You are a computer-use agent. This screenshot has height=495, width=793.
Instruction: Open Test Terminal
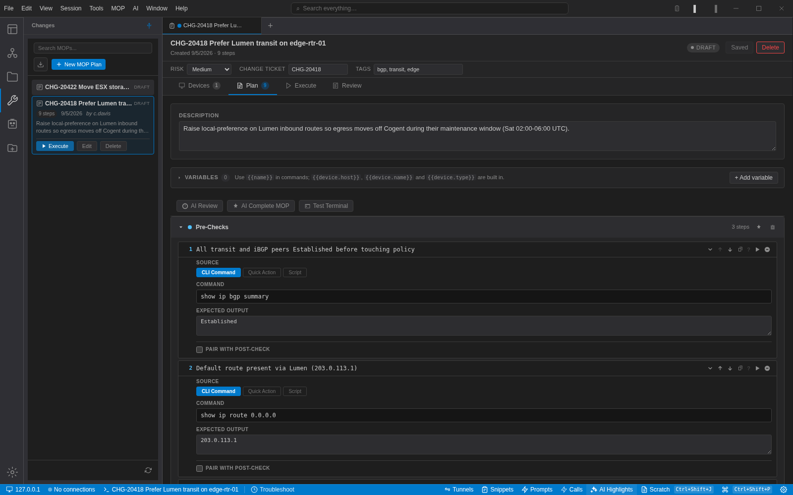pyautogui.click(x=326, y=206)
